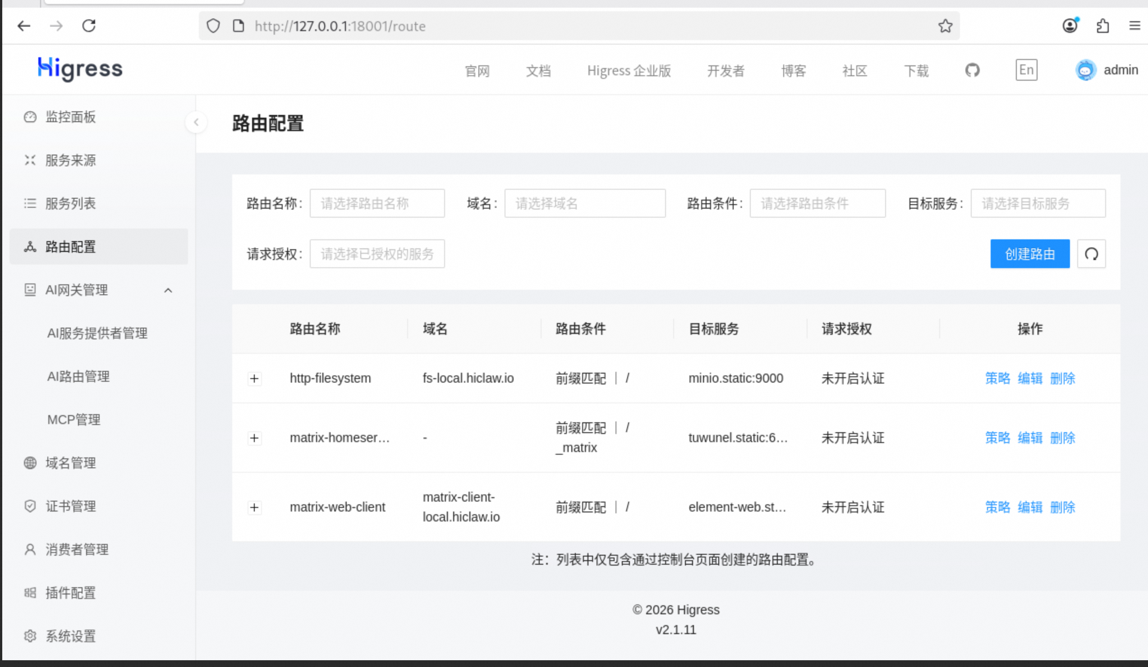Collapse sidebar using the left chevron handle
The image size is (1148, 667).
(196, 122)
